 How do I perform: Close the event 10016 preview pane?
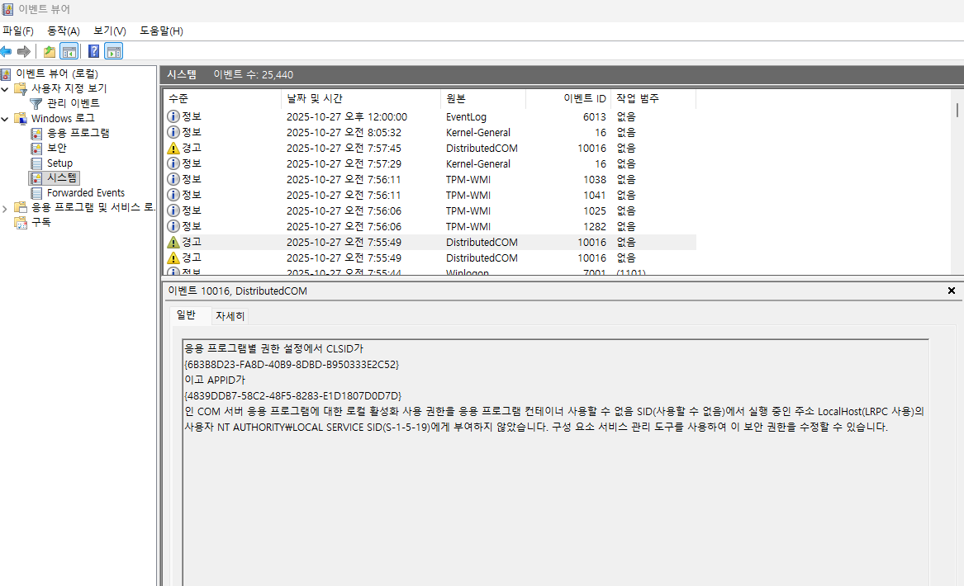click(951, 291)
